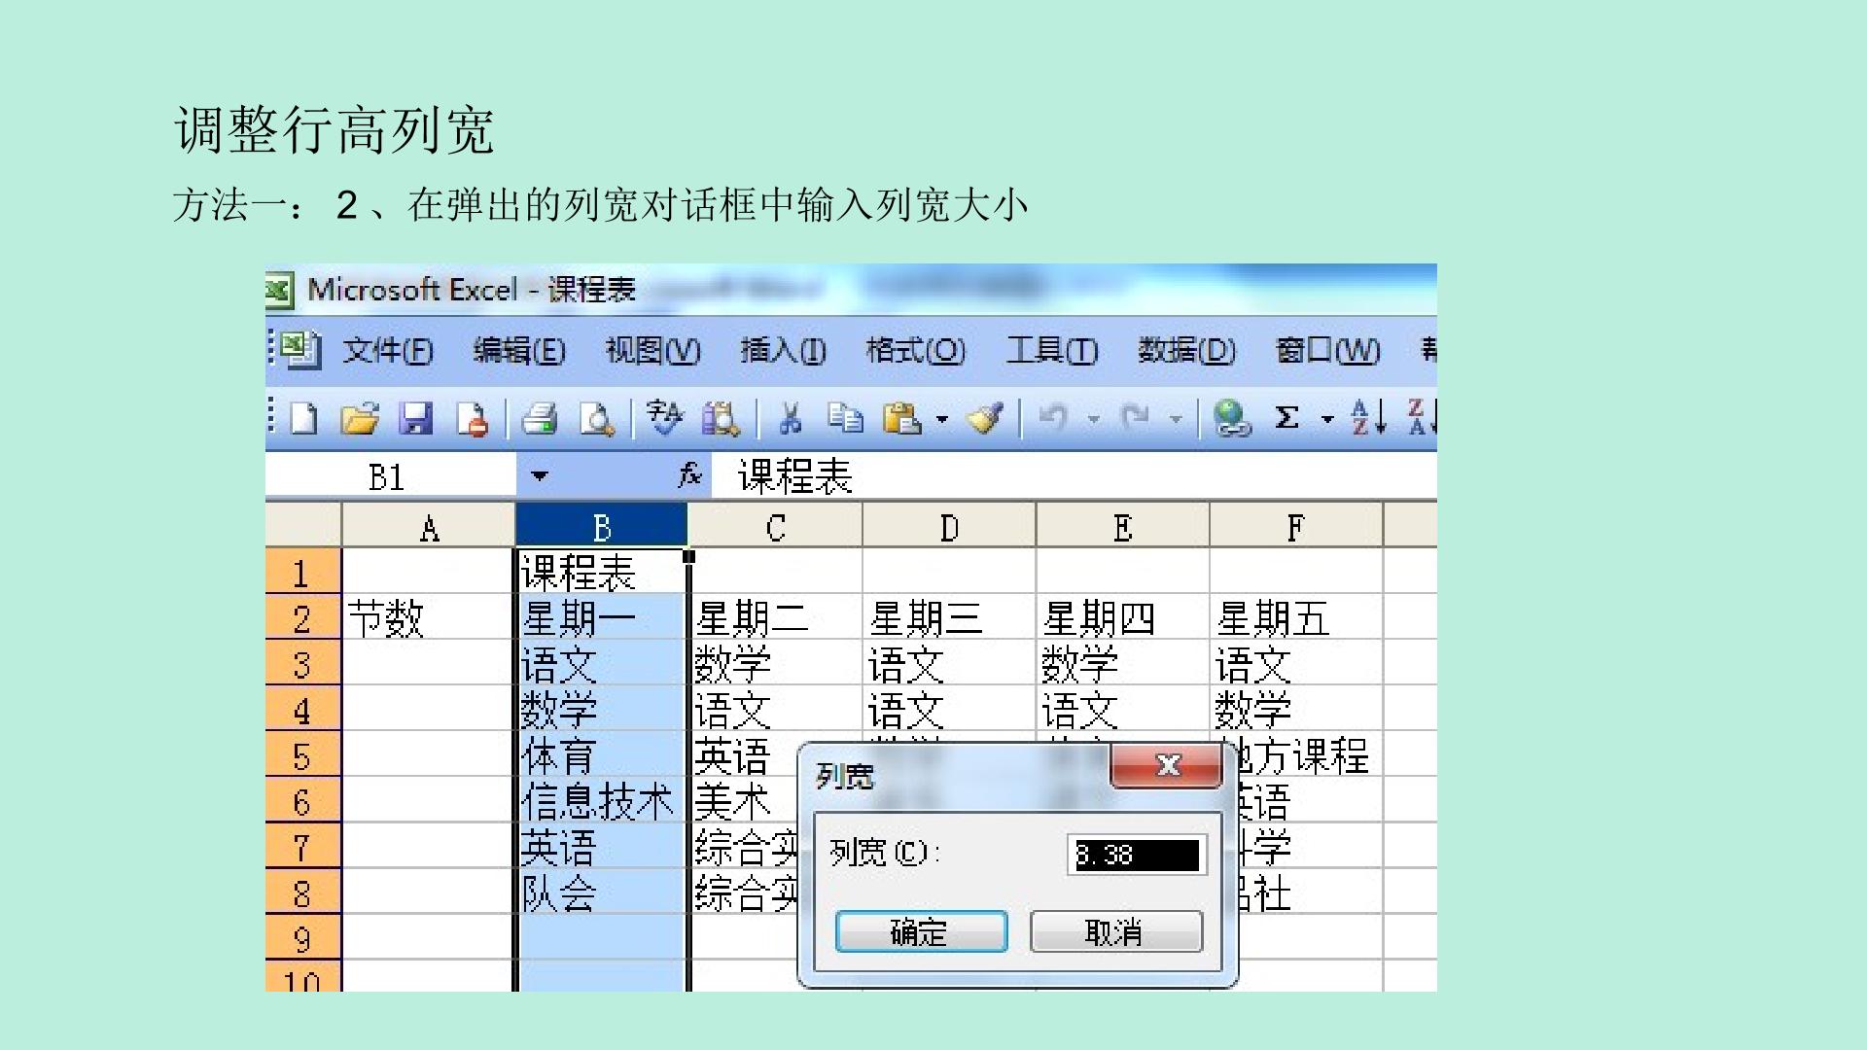
Task: Click cell B1 containing 课程表
Action: [x=601, y=571]
